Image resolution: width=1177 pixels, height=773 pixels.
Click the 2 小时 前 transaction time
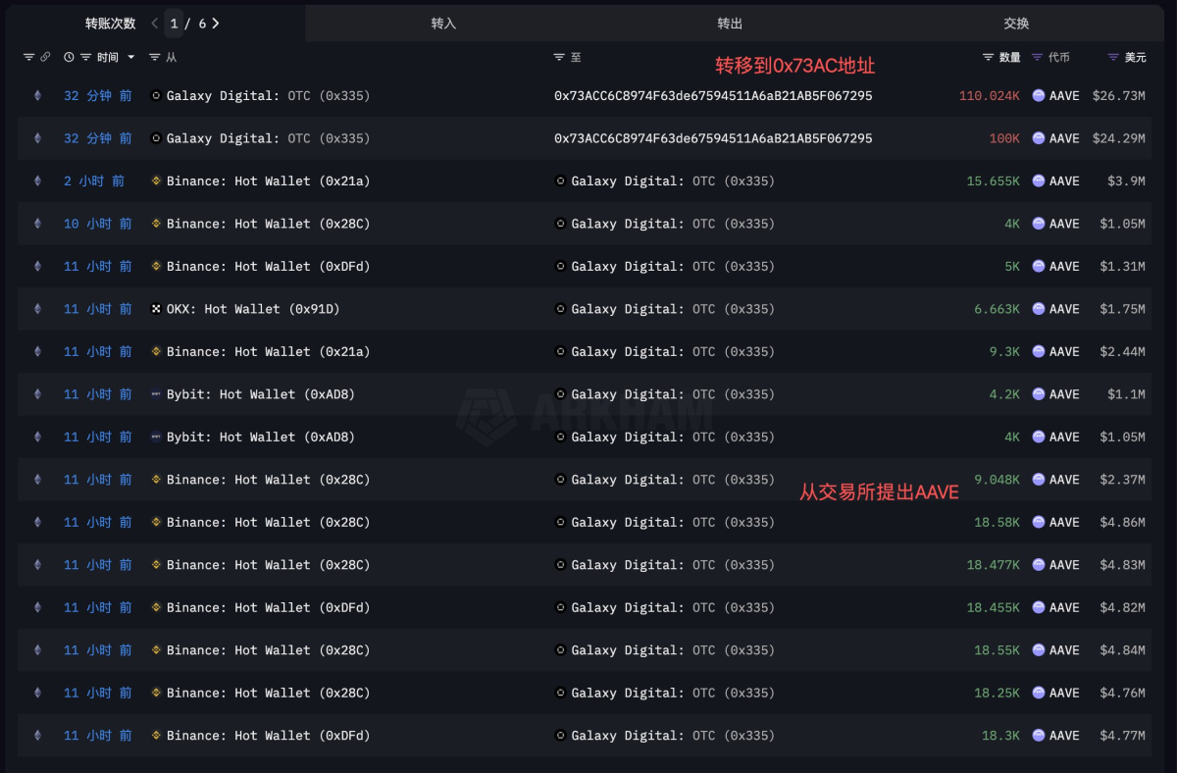[x=97, y=181]
